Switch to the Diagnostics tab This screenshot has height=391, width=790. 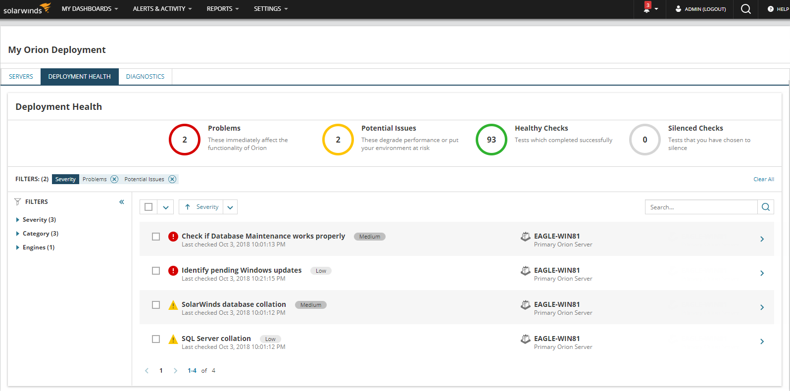click(145, 77)
